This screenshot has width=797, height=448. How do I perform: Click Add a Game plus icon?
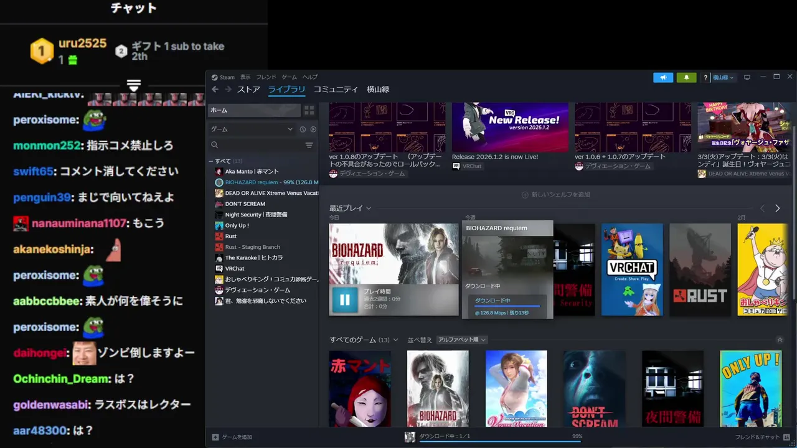[215, 437]
